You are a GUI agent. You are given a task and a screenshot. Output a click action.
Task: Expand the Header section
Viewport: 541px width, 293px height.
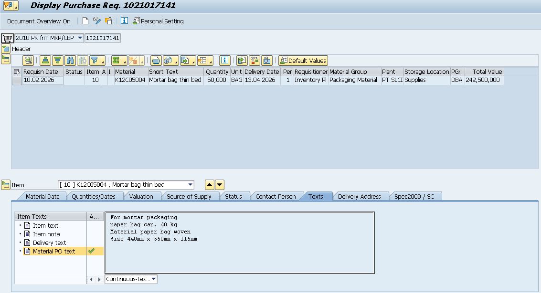point(6,49)
